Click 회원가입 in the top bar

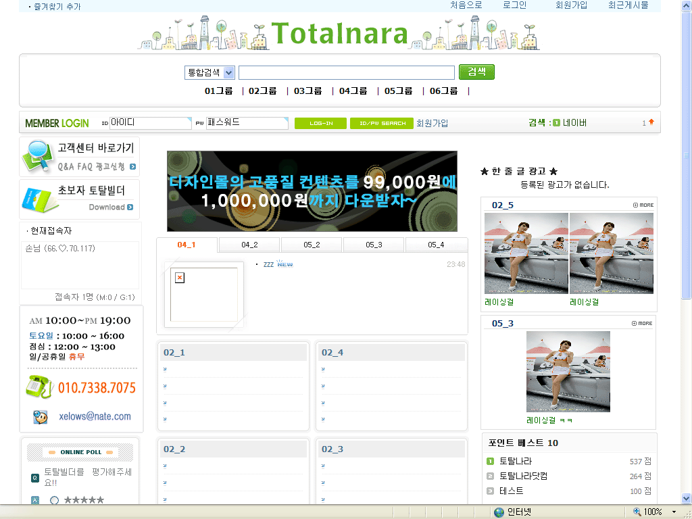572,5
